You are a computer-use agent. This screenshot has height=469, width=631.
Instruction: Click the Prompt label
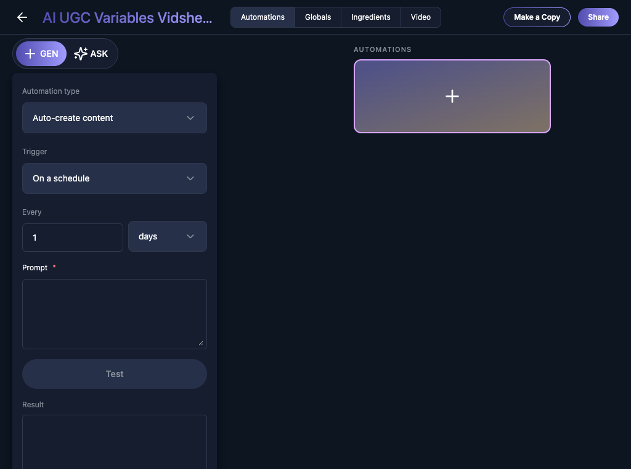click(35, 268)
